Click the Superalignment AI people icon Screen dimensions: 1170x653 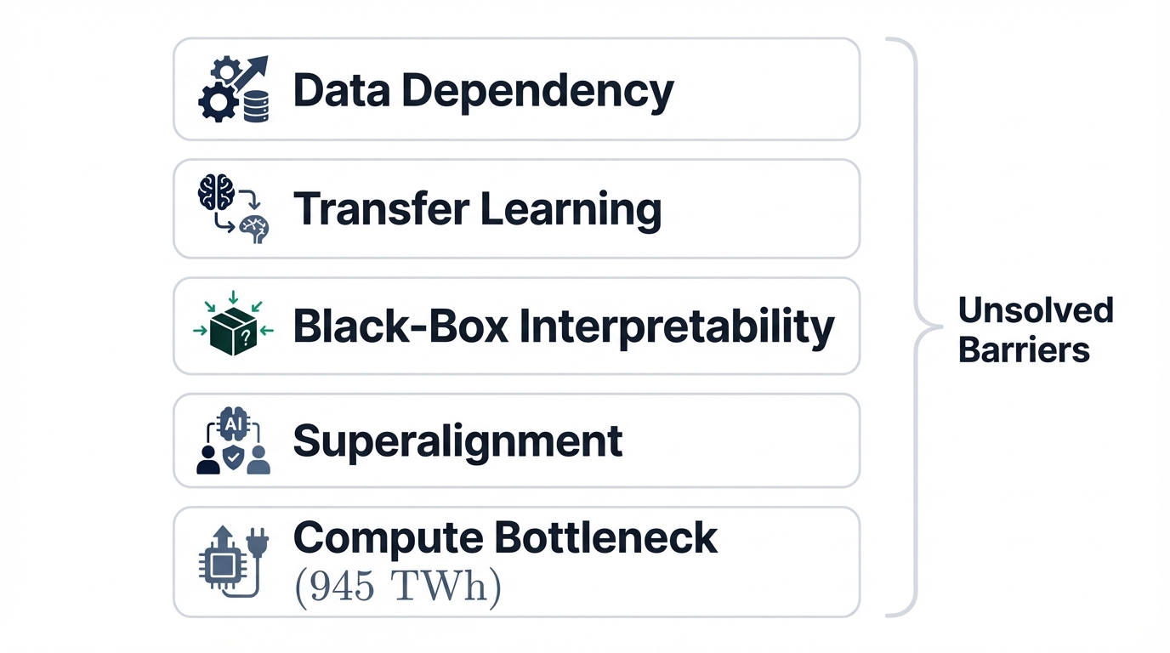(233, 440)
